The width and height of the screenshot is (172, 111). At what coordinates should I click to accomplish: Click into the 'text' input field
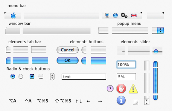[84, 77]
